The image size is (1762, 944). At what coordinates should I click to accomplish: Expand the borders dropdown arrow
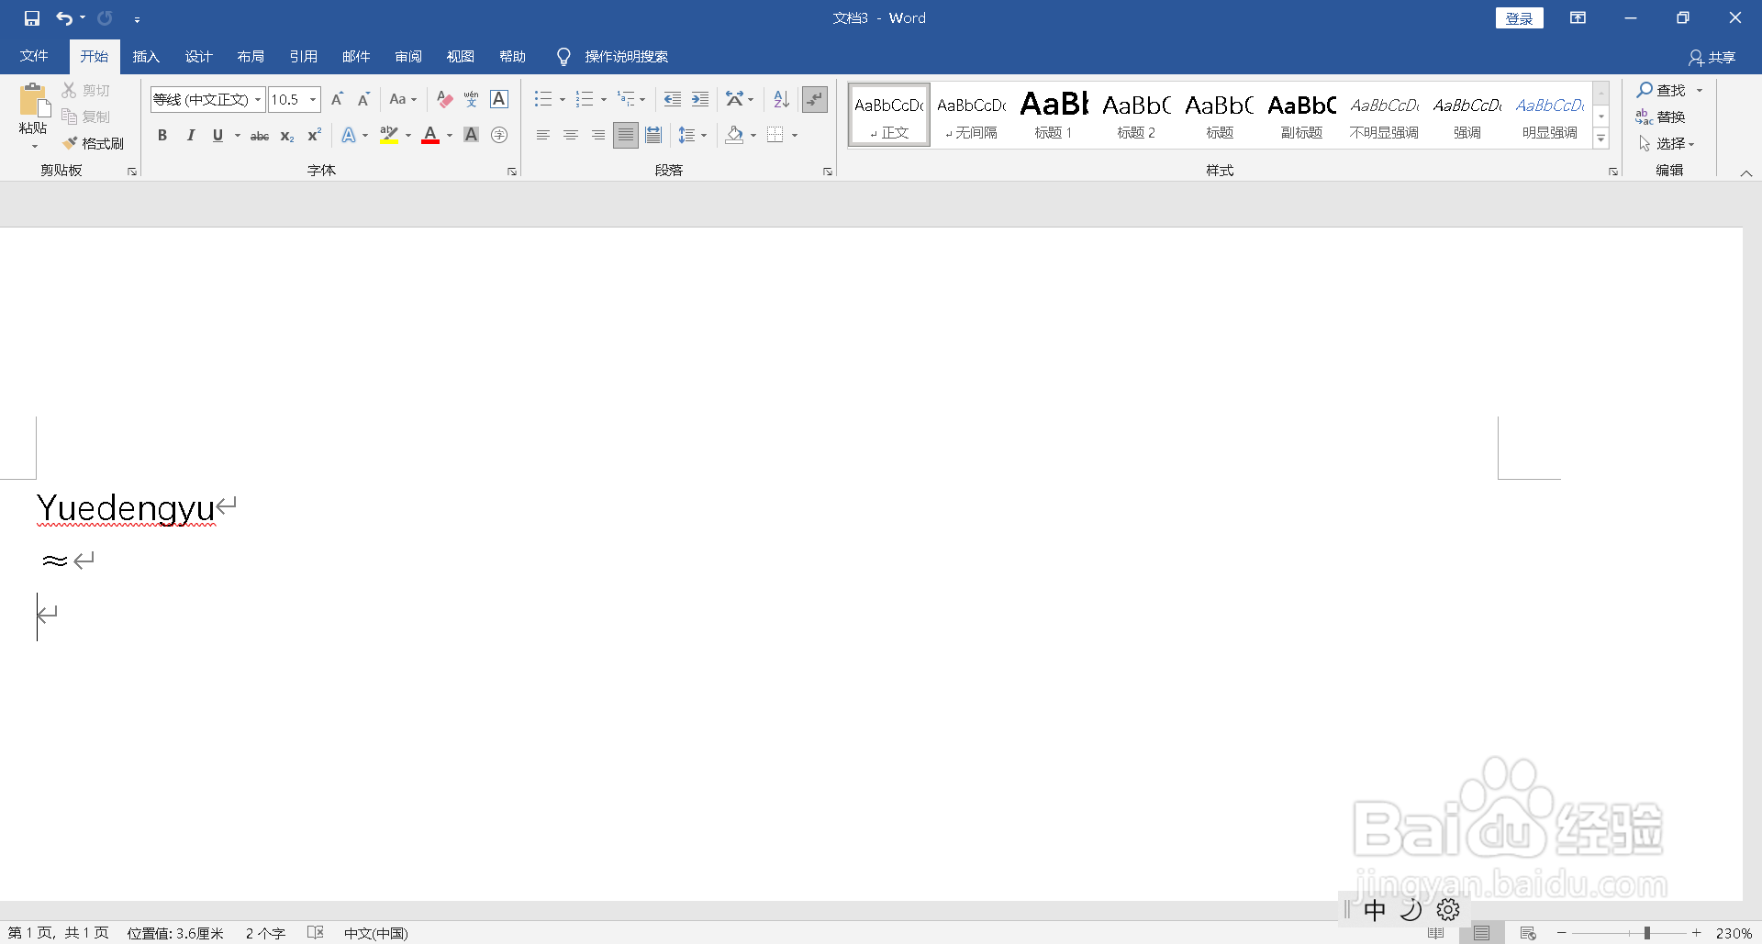(795, 136)
